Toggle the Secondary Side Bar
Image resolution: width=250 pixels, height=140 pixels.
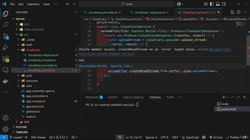coord(224,4)
